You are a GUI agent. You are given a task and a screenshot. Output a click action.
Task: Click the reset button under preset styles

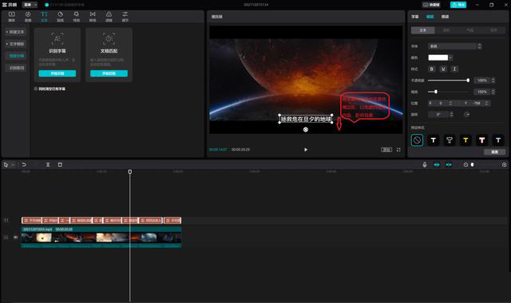pos(495,152)
